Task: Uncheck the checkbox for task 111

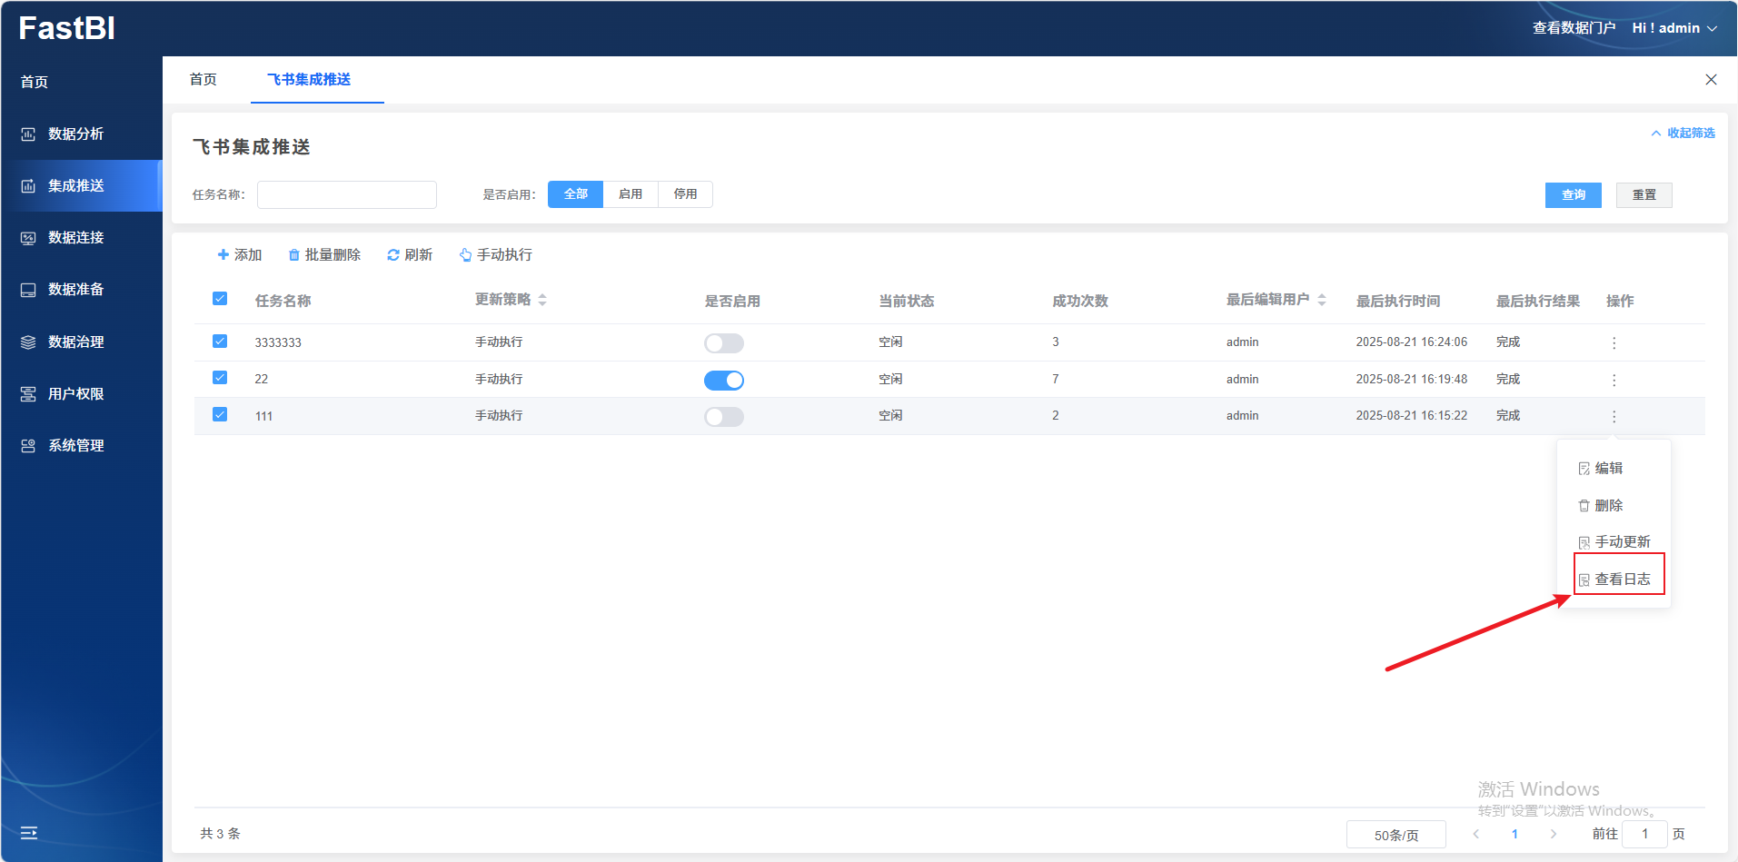Action: pyautogui.click(x=220, y=415)
